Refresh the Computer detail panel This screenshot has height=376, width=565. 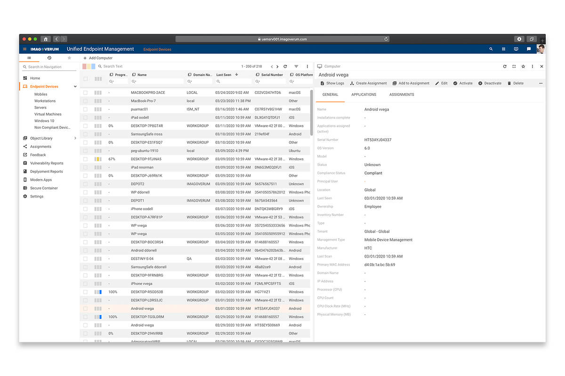[x=505, y=66]
